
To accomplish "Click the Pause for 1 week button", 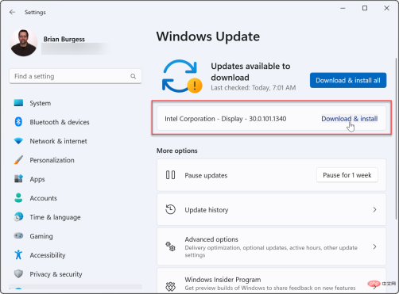I will pyautogui.click(x=347, y=175).
